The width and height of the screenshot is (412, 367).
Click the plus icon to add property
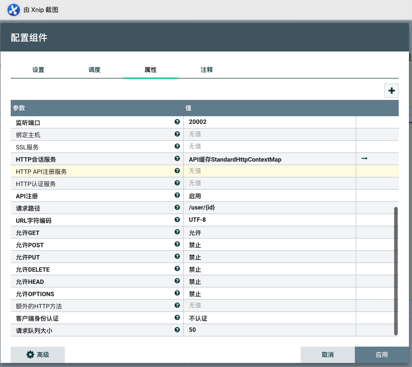click(391, 91)
